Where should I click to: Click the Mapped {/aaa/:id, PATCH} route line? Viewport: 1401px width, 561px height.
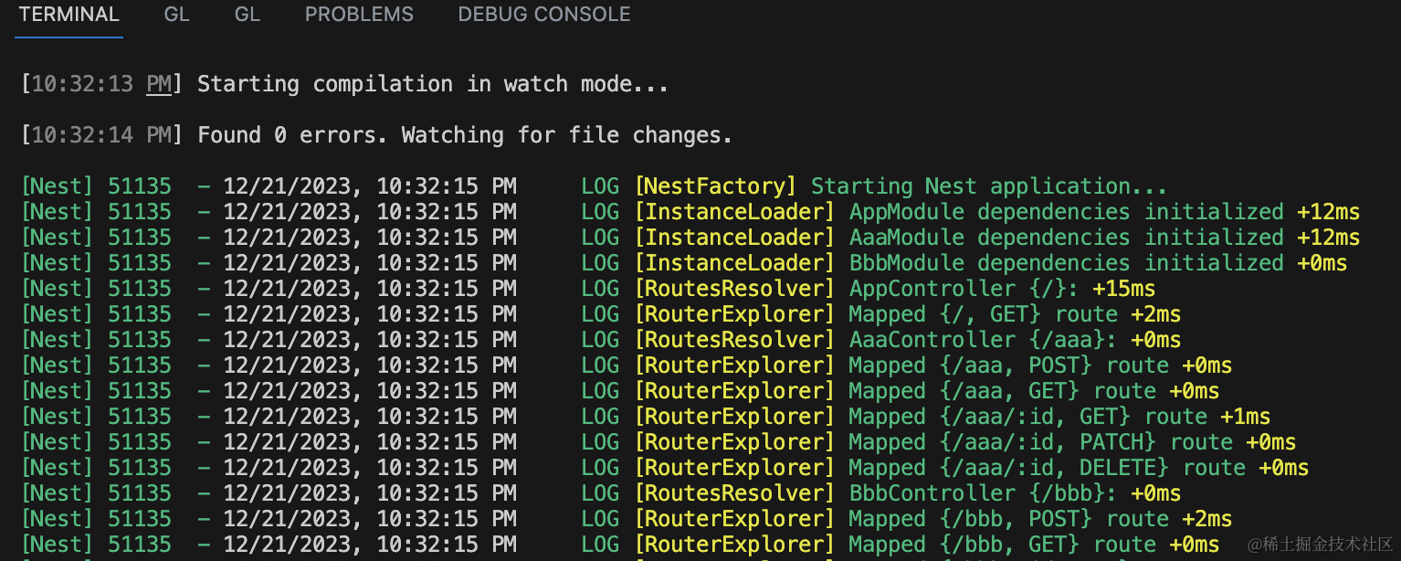[x=1039, y=442]
